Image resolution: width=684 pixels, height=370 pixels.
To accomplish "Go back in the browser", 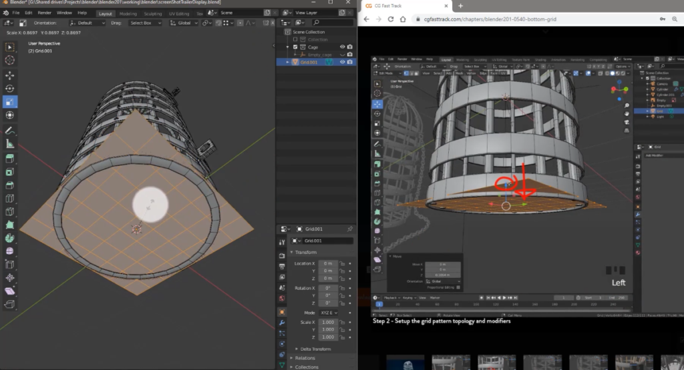I will [367, 19].
